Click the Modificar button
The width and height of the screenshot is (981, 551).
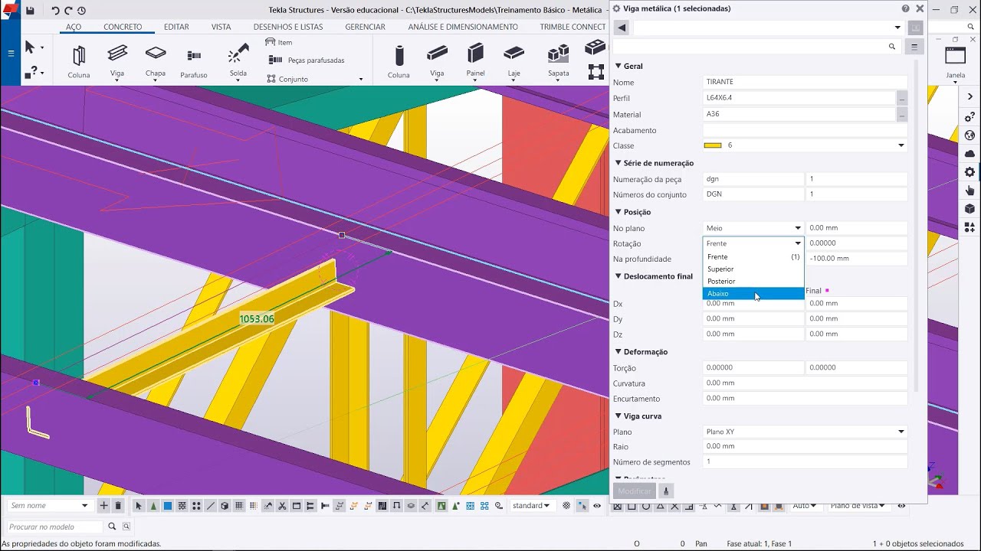(635, 491)
